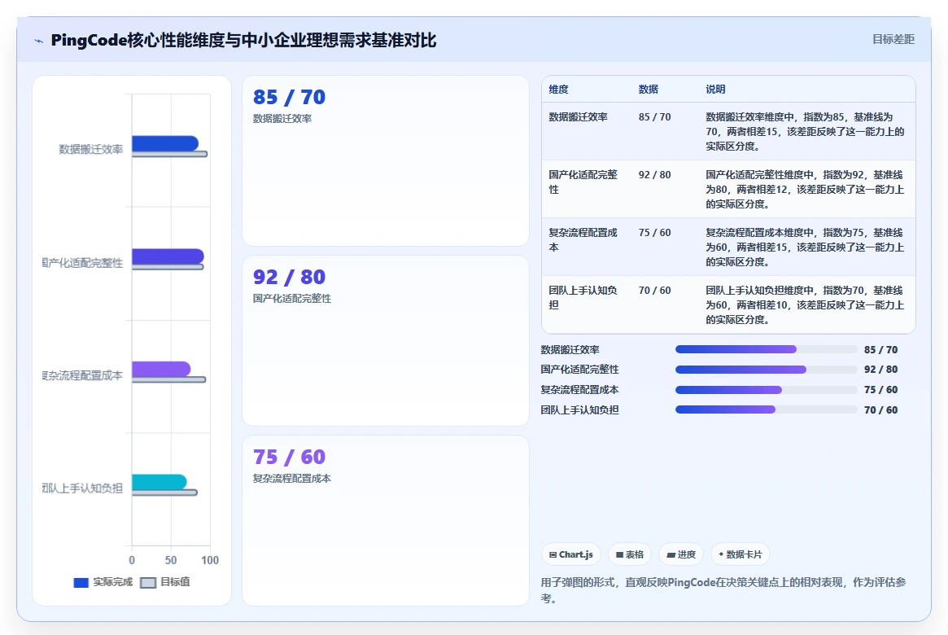This screenshot has width=948, height=635.
Task: Click the 数据搬迁效率 label beside progress bar
Action: (x=570, y=349)
